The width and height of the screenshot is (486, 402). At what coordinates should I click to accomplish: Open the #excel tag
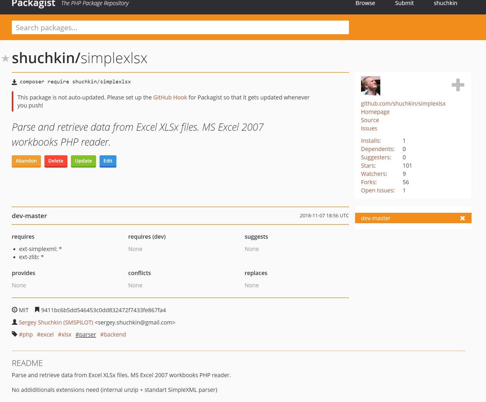pyautogui.click(x=45, y=335)
